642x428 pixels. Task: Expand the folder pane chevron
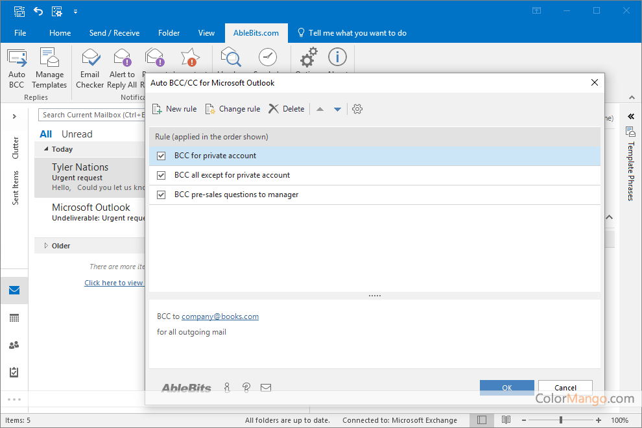[14, 116]
